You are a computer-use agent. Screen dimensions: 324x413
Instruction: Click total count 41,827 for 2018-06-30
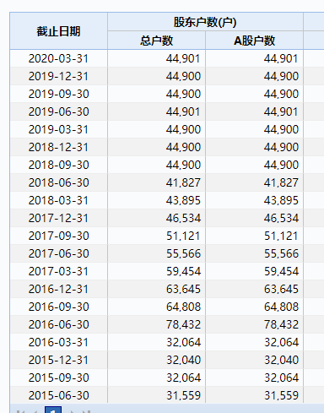[x=183, y=182]
